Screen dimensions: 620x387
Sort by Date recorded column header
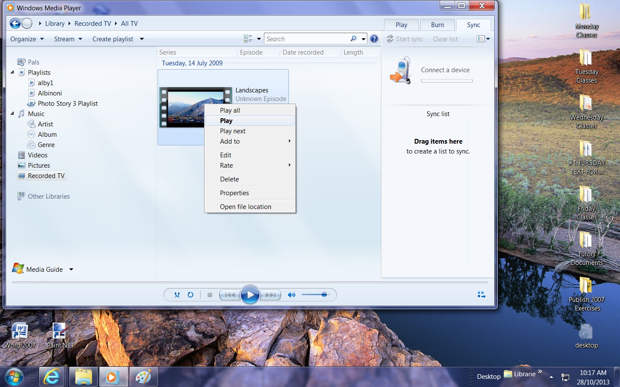[310, 52]
